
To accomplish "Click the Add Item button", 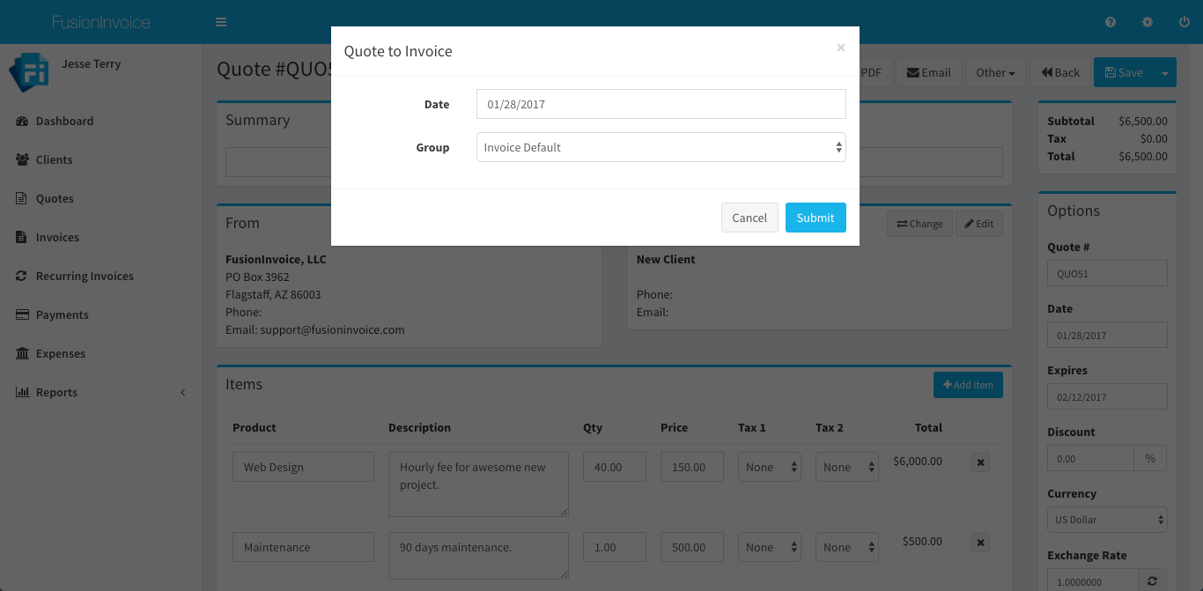I will tap(968, 385).
